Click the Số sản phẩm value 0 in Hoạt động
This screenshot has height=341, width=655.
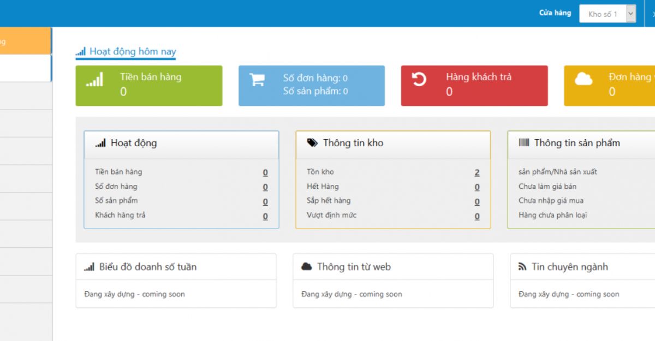point(265,202)
